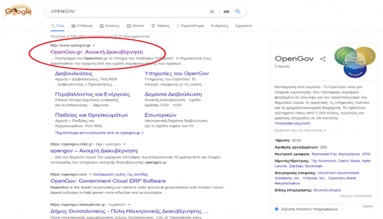Click Μετάφραση αυτής της σελίδας link
The height and width of the screenshot is (219, 383).
click(x=120, y=174)
